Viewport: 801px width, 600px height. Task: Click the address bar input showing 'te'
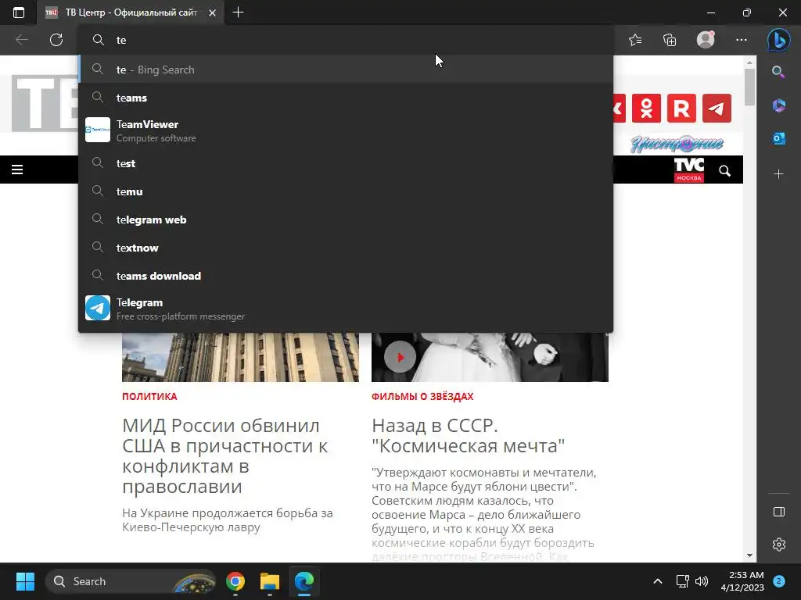click(345, 40)
